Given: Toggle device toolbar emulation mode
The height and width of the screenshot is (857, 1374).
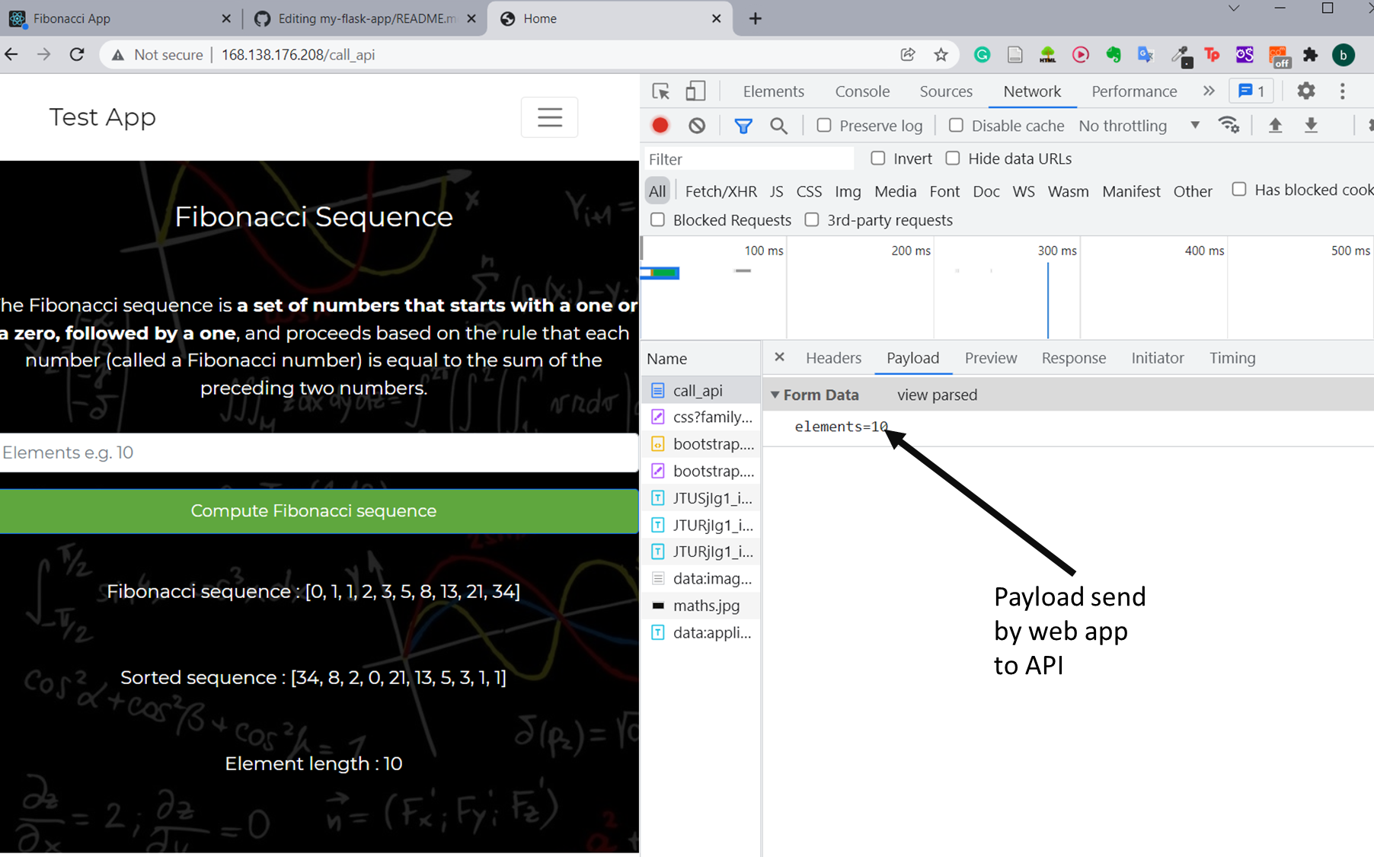Looking at the screenshot, I should (x=695, y=91).
